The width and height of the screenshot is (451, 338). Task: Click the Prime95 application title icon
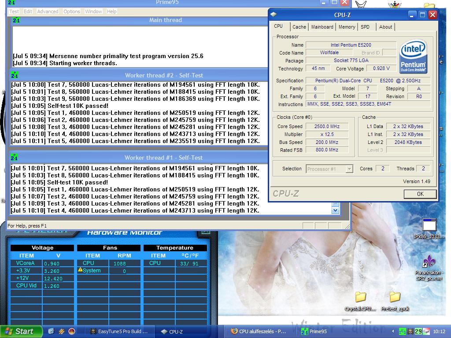(x=11, y=3)
